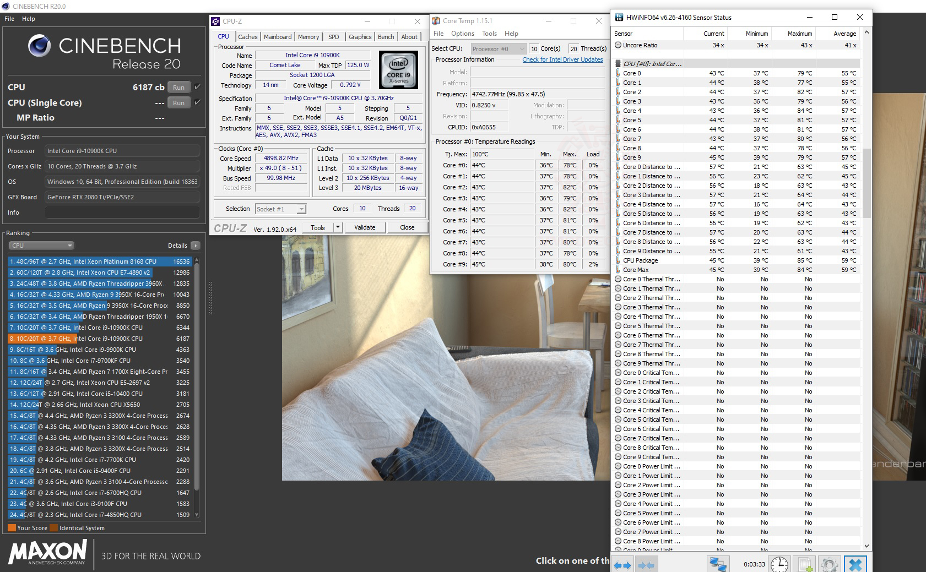Viewport: 926px width, 572px height.
Task: Click the CPU chip icon in HWiNFO group header
Action: tap(618, 64)
